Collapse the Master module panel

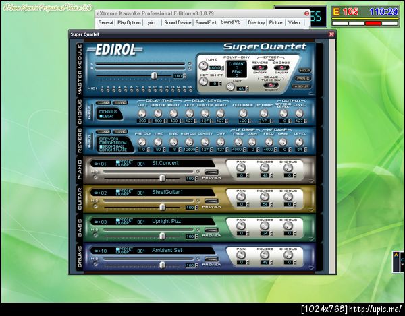tap(311, 93)
